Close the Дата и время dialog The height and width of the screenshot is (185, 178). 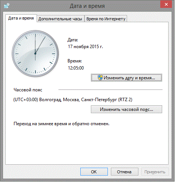coord(166,5)
